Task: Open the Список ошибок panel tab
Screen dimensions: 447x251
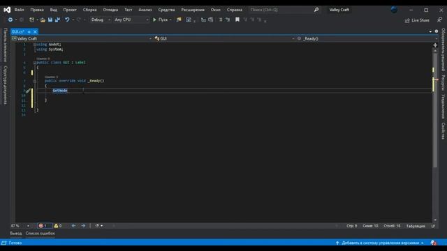Action: click(x=41, y=234)
